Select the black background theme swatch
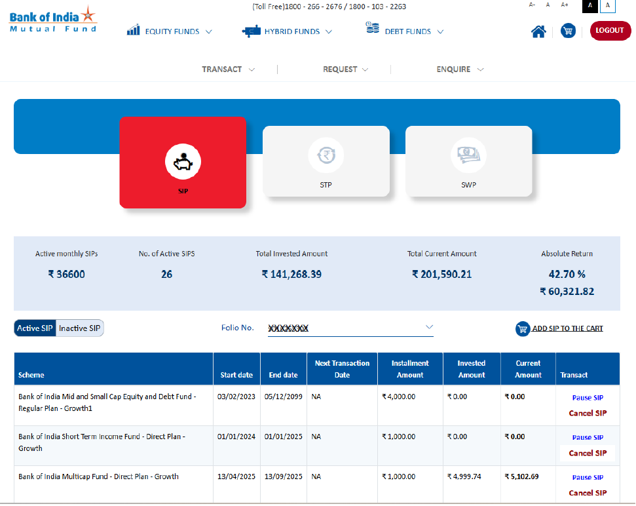This screenshot has height=506, width=636. click(590, 6)
